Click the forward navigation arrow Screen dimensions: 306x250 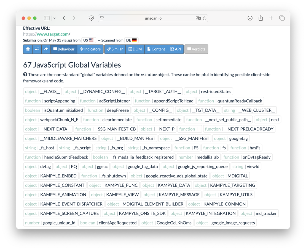(74, 18)
